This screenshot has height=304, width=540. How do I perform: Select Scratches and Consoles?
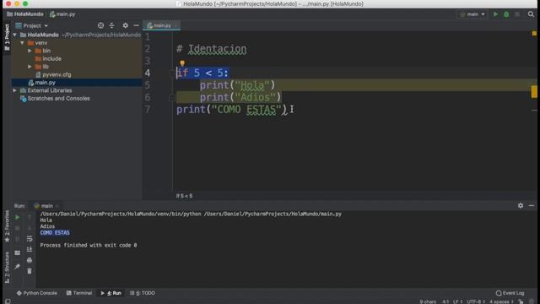58,98
